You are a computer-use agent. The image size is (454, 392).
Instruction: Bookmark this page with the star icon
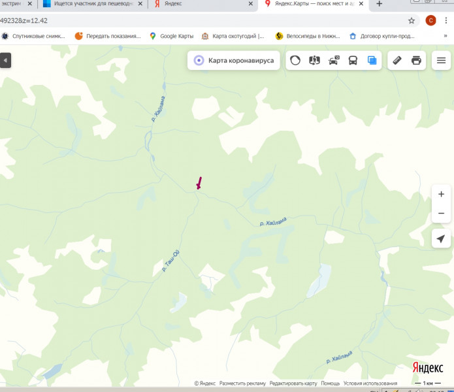tap(412, 20)
